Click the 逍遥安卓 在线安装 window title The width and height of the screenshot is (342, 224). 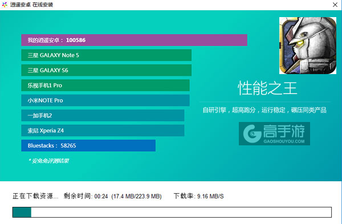[31, 5]
